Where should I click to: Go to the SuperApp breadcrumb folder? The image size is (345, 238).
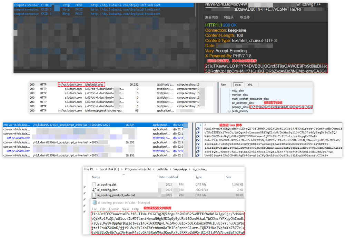(180, 169)
